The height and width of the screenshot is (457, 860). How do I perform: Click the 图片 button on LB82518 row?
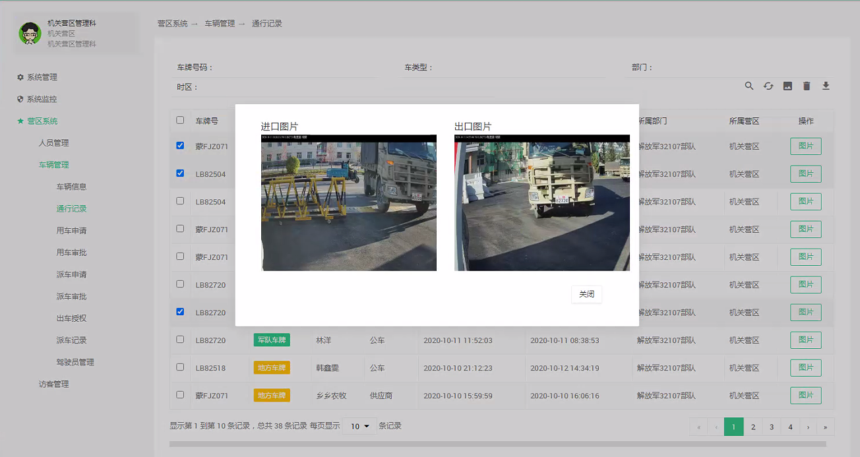pos(805,367)
